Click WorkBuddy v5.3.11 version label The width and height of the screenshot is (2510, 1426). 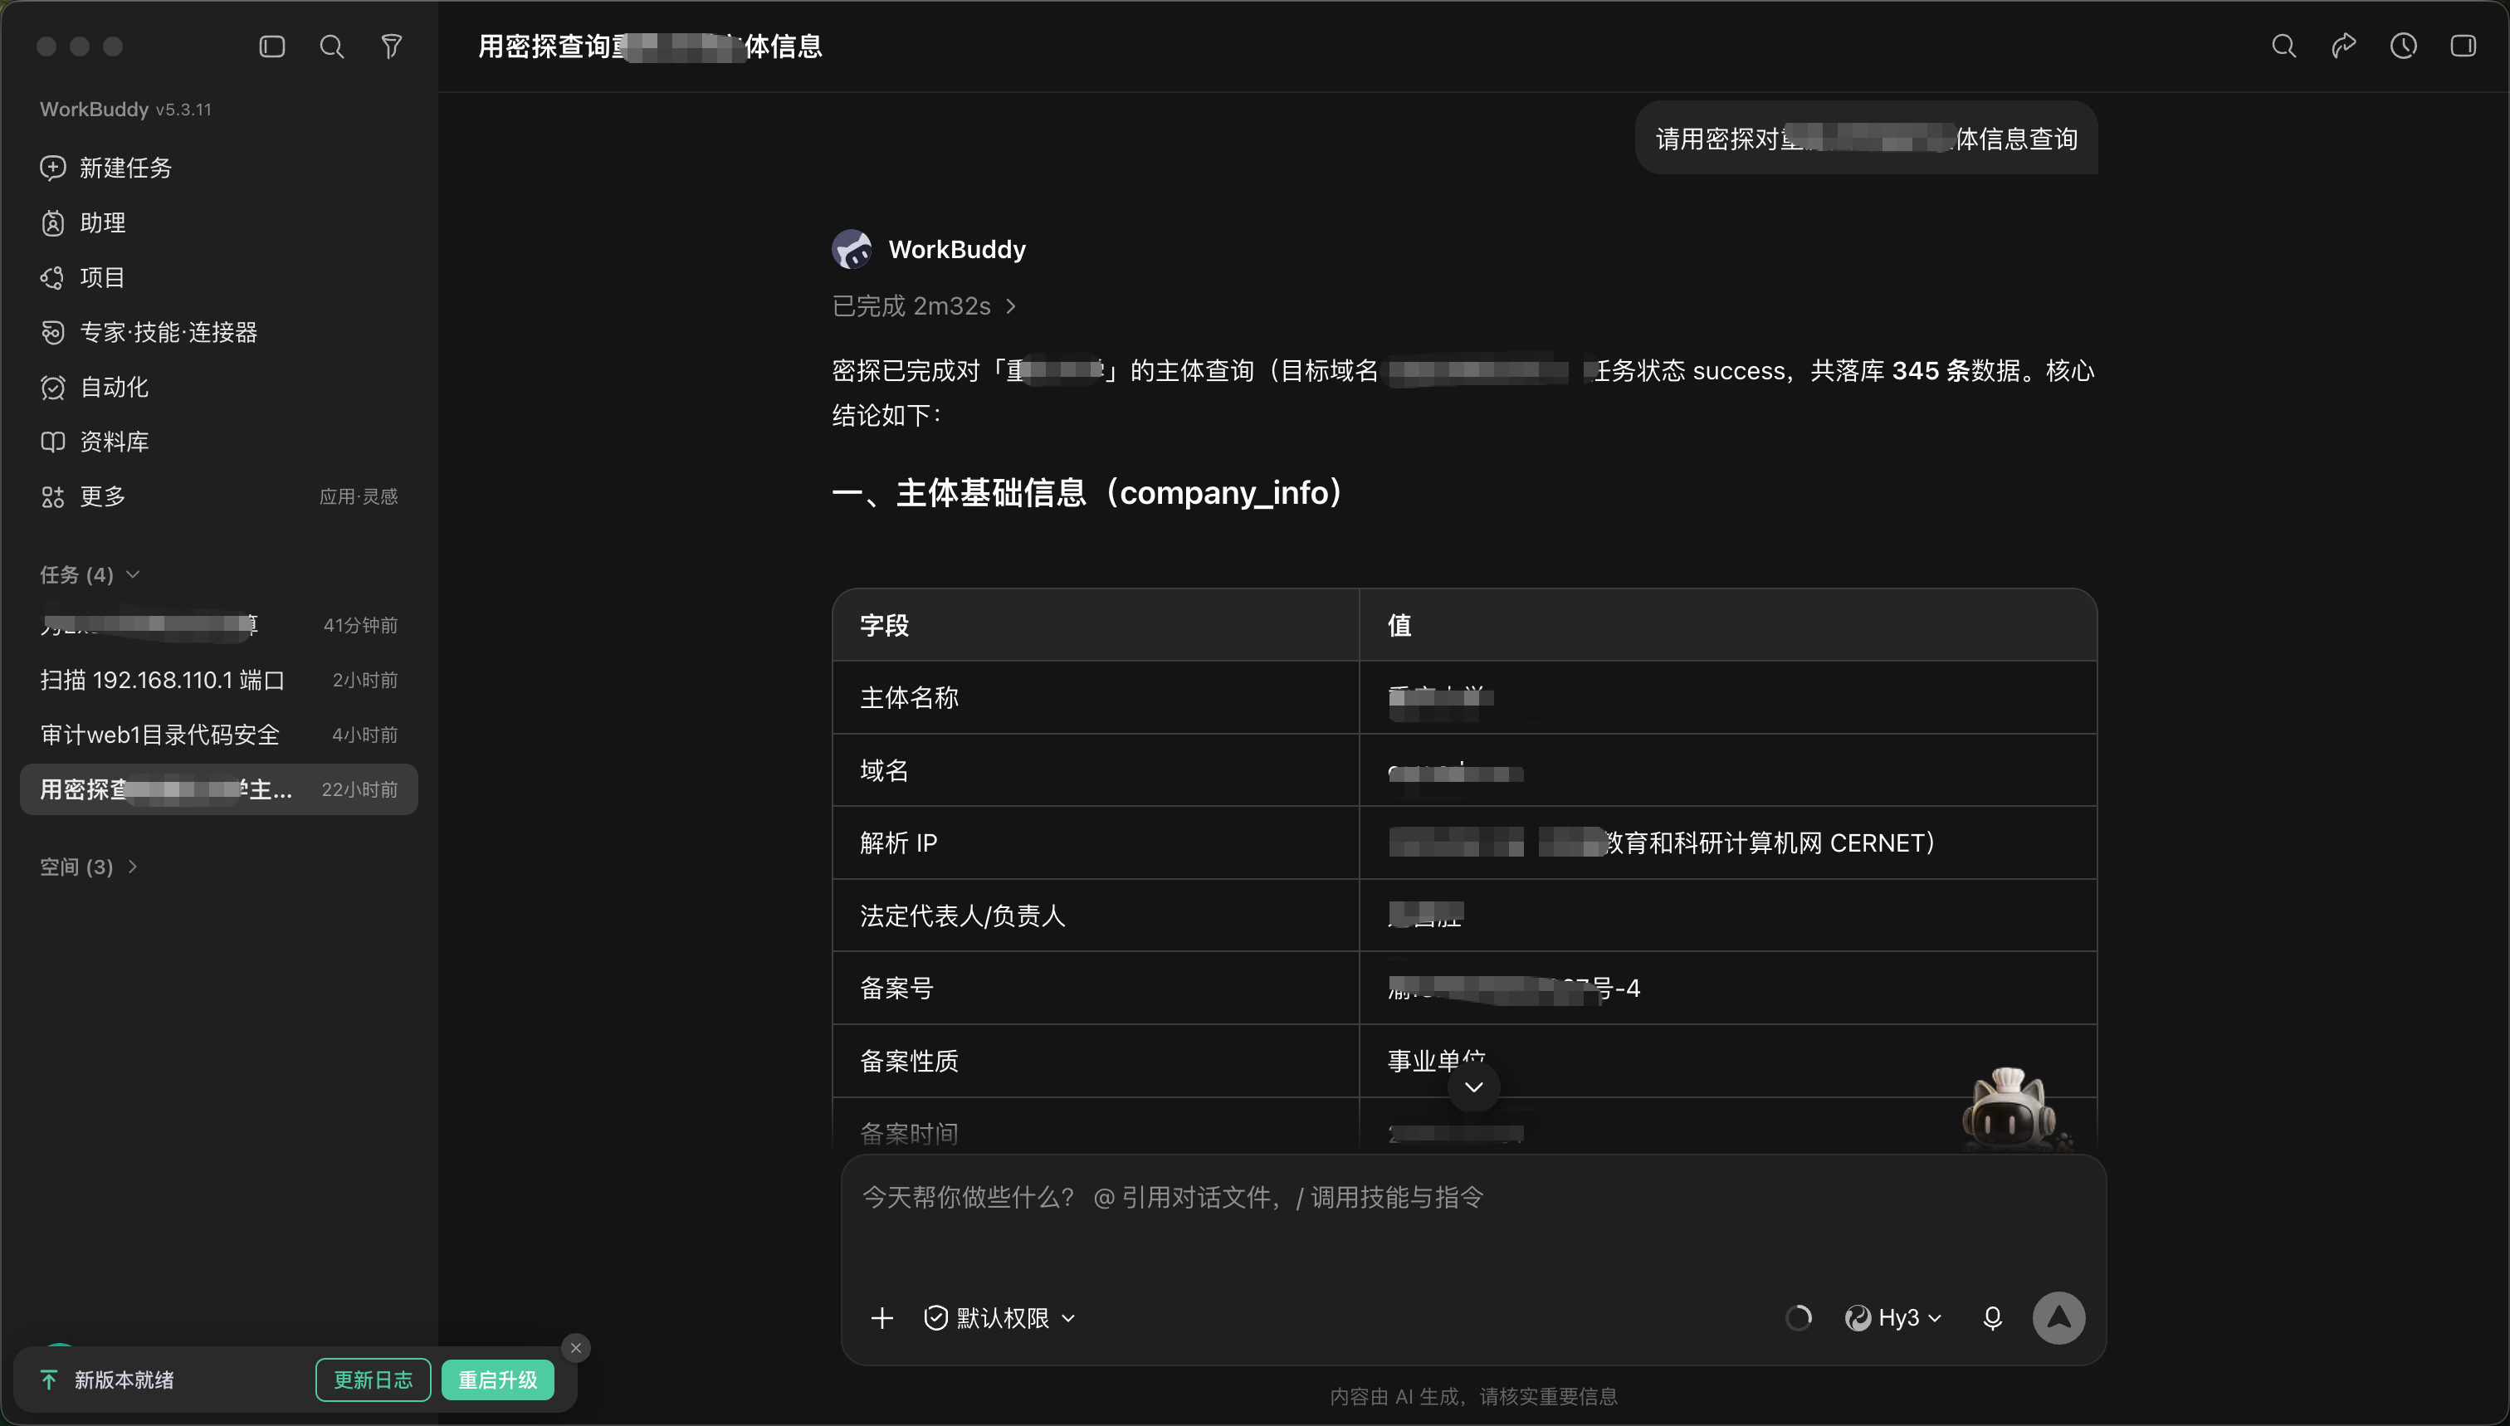click(x=125, y=110)
